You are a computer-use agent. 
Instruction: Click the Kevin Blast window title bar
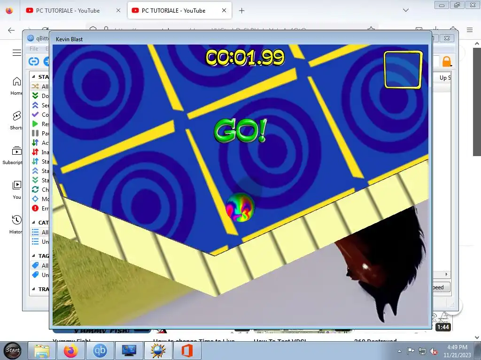tap(240, 39)
